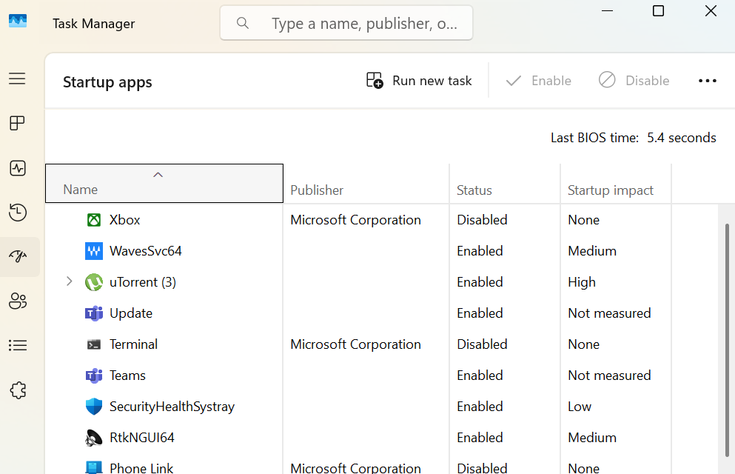Click the Last BIOS time value

[682, 138]
